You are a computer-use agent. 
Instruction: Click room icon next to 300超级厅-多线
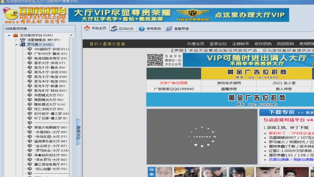30,49
